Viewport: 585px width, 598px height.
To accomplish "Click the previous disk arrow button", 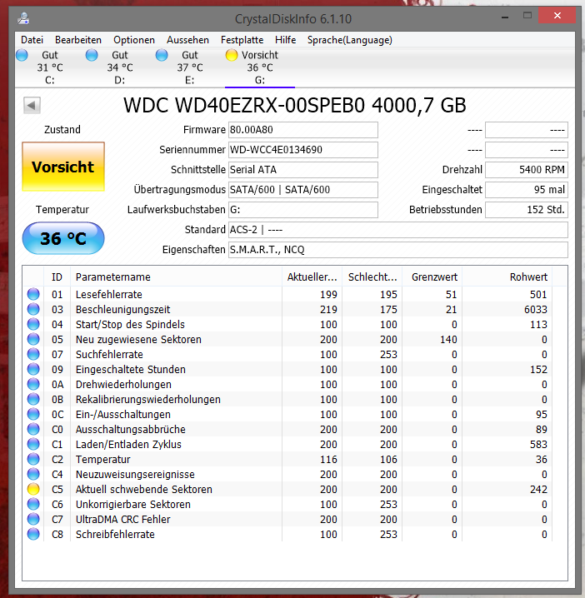I will (32, 105).
